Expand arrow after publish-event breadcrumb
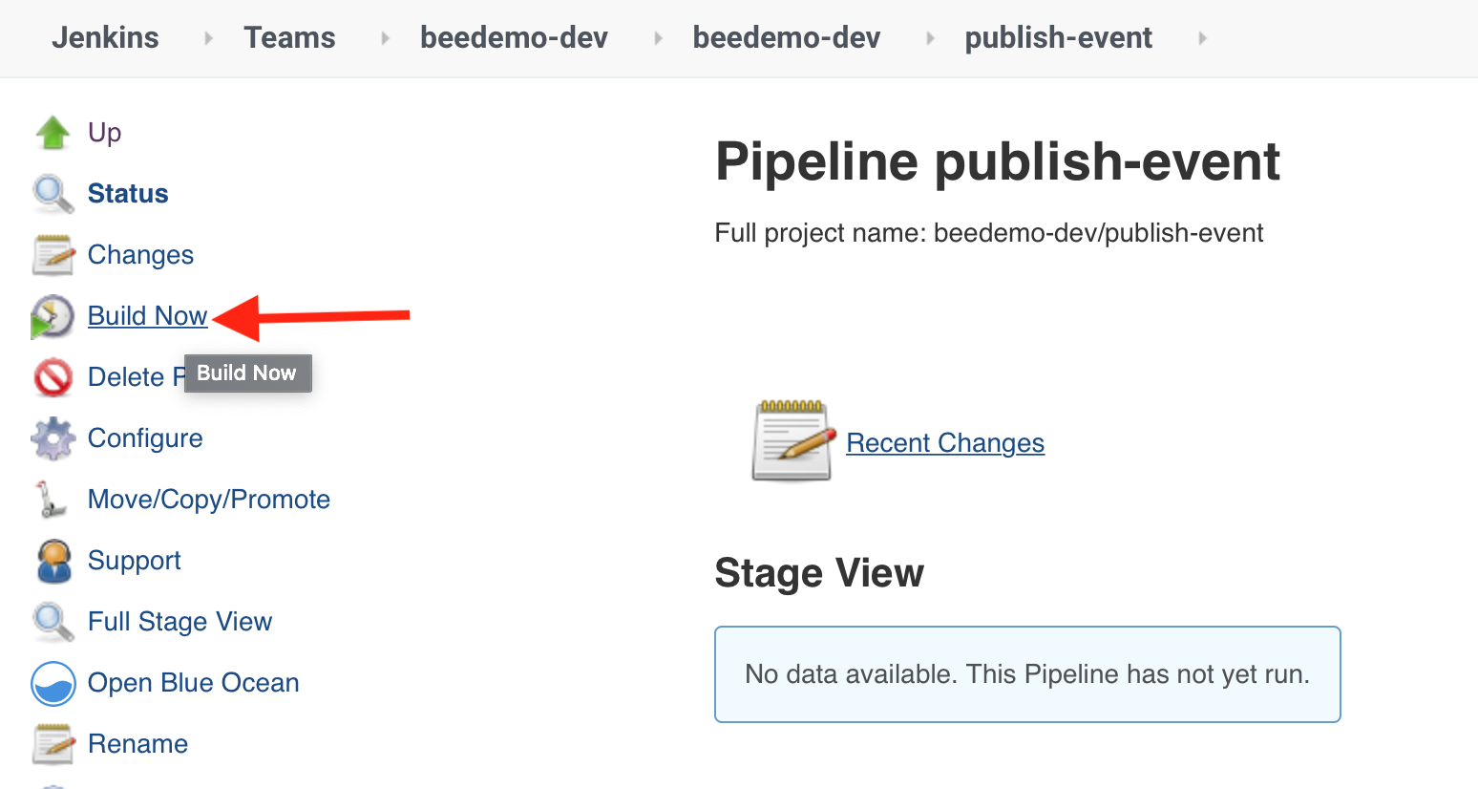This screenshot has width=1478, height=789. 1202,38
